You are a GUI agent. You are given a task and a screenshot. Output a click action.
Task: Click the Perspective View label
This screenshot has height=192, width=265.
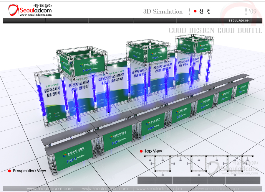29,171
